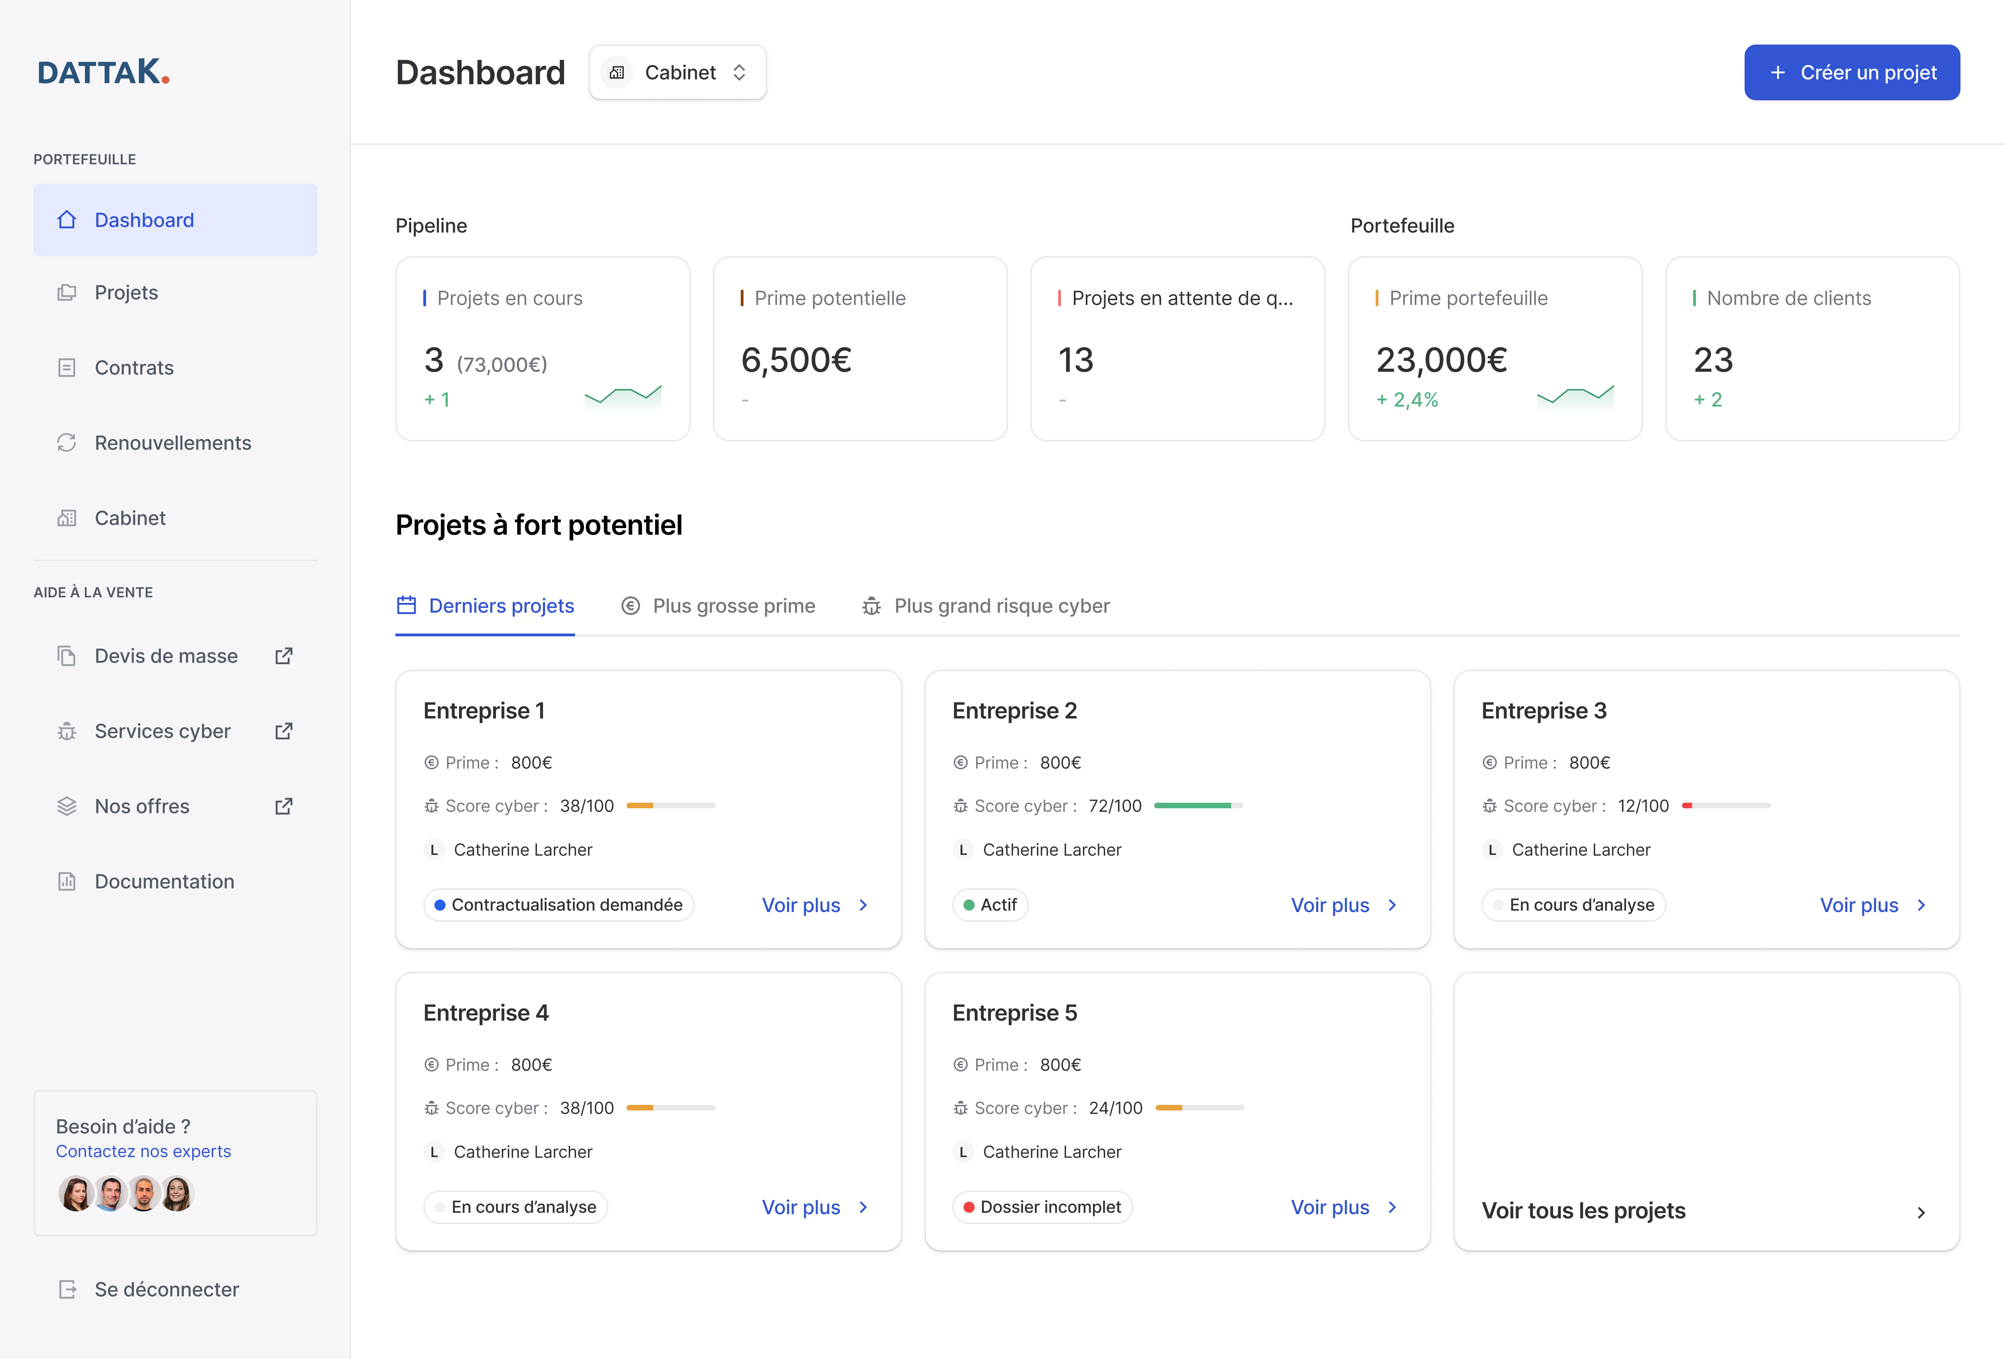The width and height of the screenshot is (2005, 1359).
Task: Click the Actif status badge
Action: point(990,905)
